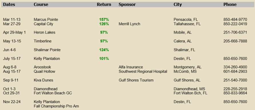Click the City column header
This screenshot has width=255, height=110.
pos(178,5)
